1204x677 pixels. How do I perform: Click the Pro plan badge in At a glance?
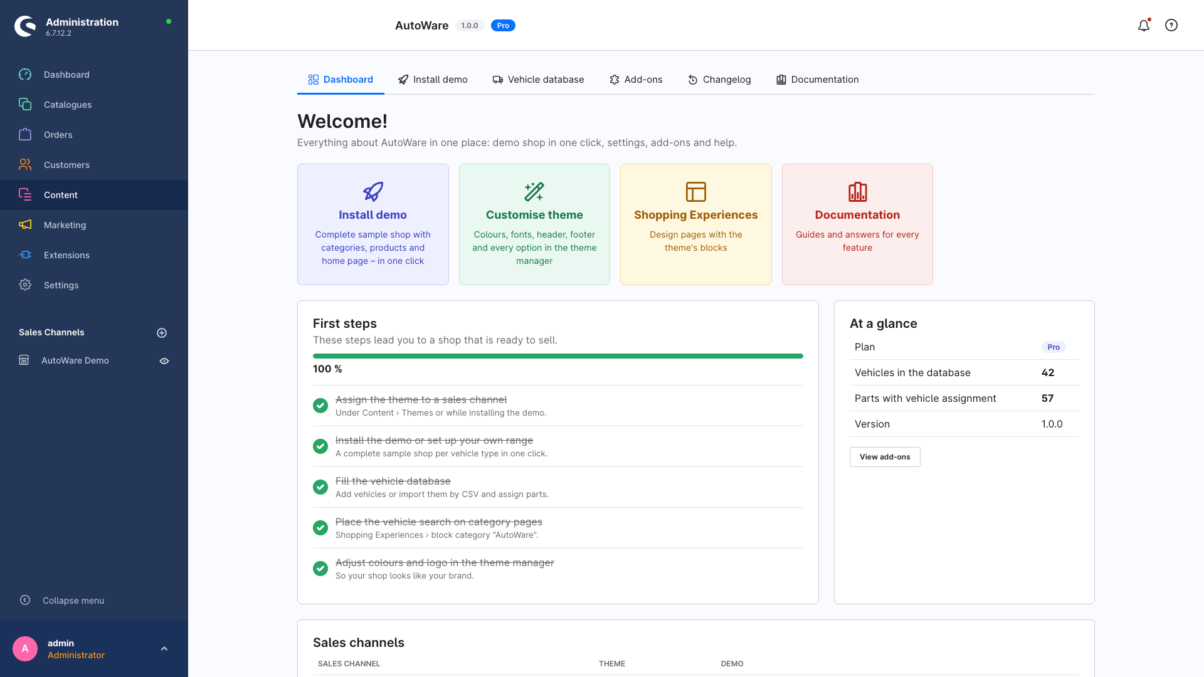pyautogui.click(x=1053, y=347)
